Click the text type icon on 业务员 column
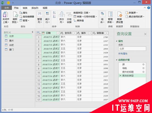This screenshot has width=152, height=113. pos(62,33)
